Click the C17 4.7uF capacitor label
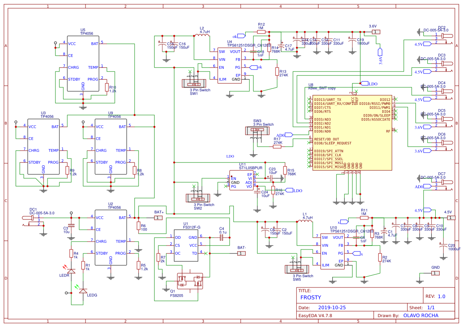Image resolution: width=465 pixels, height=327 pixels. pyautogui.click(x=289, y=48)
